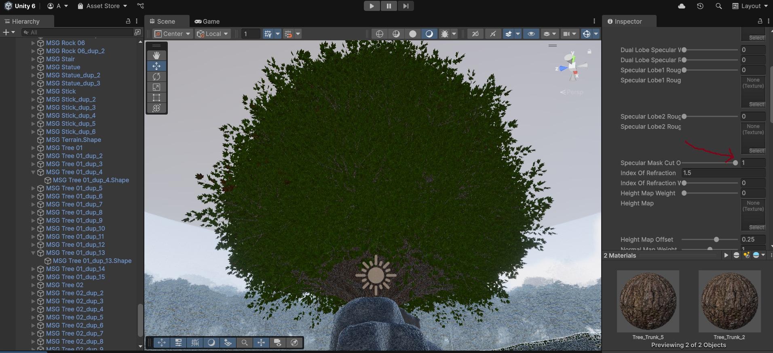Screen dimensions: 773x353
Task: Click the overlay compass icon
Action: 294,343
